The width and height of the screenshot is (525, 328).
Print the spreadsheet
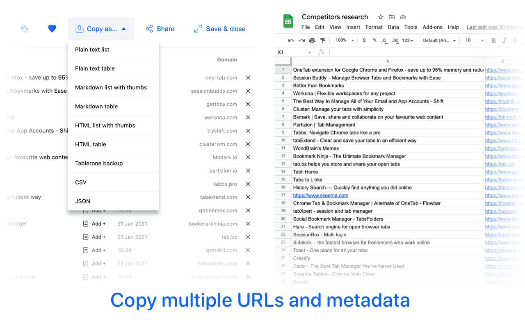311,41
